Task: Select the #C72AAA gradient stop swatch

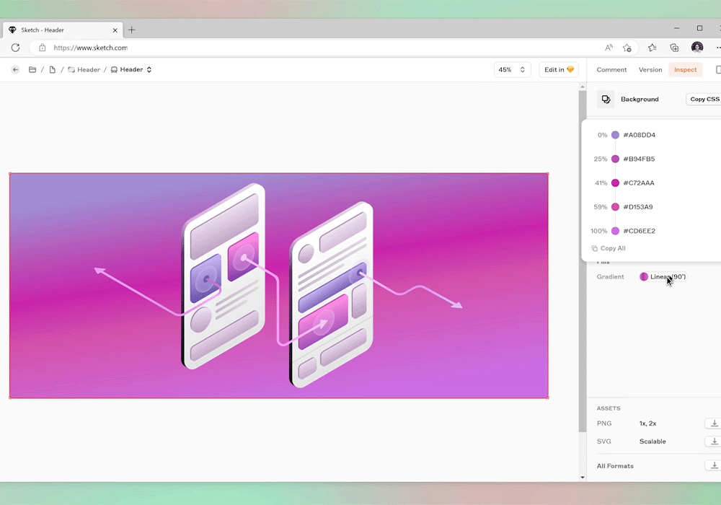Action: point(615,183)
